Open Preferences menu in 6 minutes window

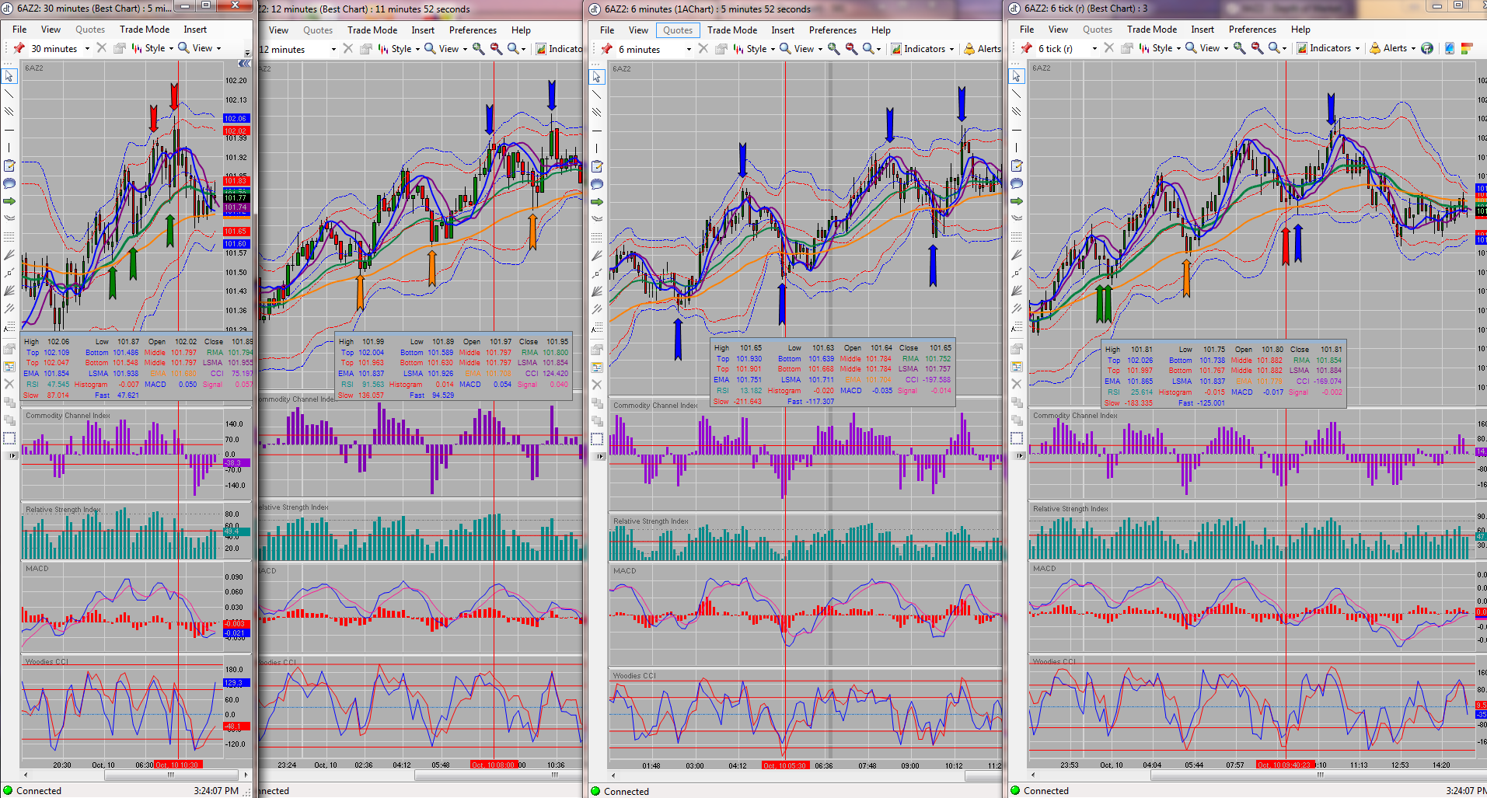833,30
